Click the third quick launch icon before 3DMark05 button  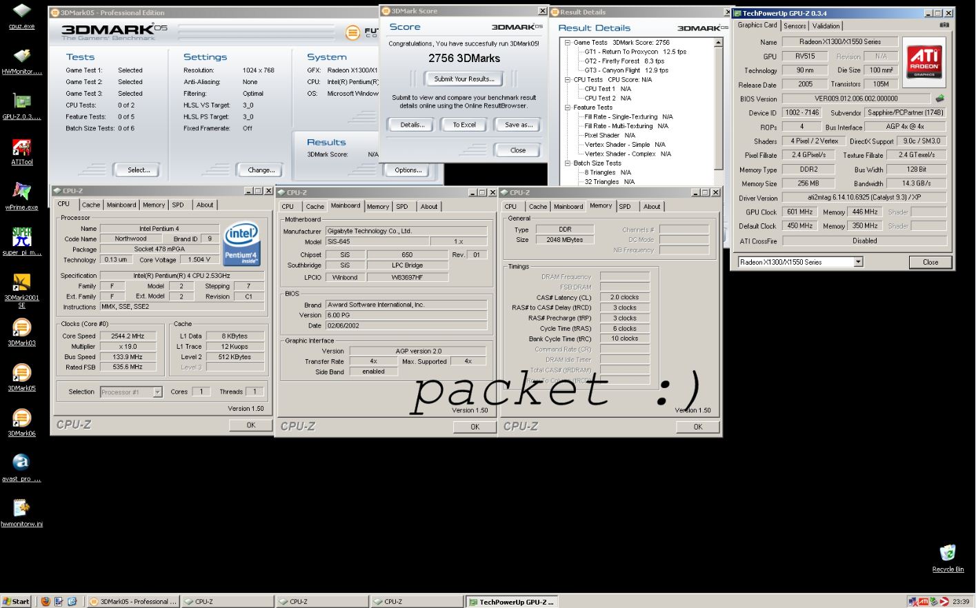click(72, 601)
